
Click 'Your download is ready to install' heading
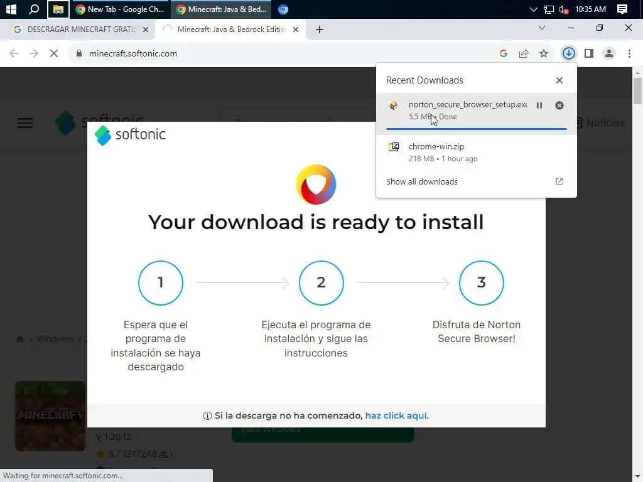tap(316, 222)
